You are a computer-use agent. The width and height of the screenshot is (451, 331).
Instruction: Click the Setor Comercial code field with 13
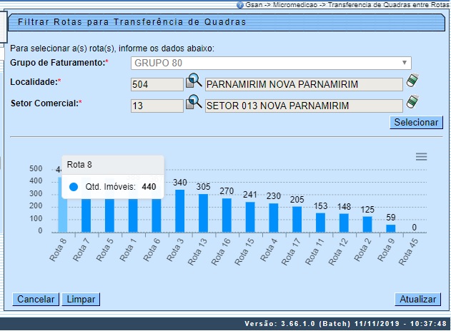pyautogui.click(x=157, y=106)
